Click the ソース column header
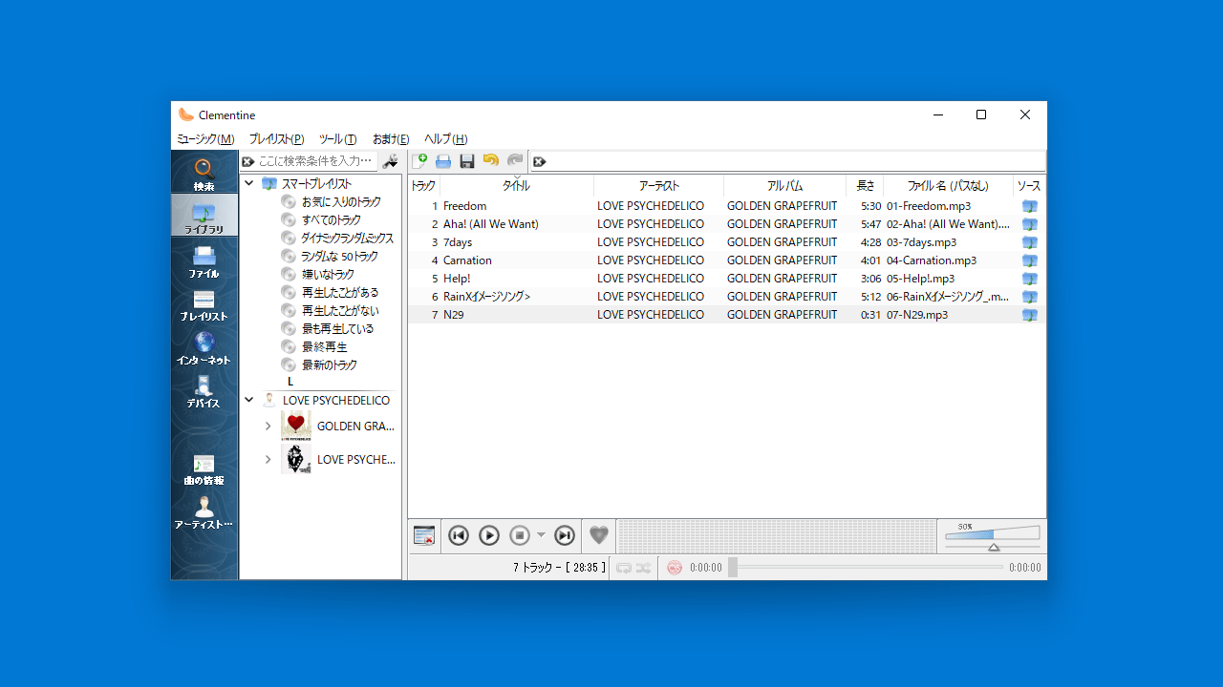 [x=1029, y=186]
